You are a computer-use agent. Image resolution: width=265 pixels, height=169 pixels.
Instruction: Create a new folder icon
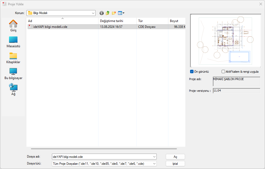114,13
